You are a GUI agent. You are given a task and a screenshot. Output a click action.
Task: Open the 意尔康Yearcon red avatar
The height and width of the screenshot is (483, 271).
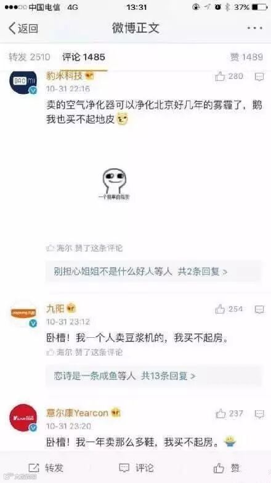(23, 418)
